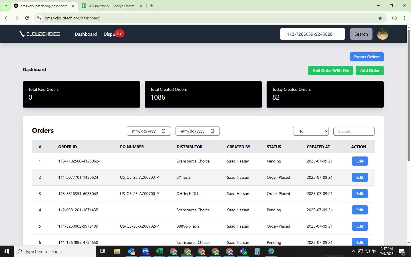Click the browser address bar URL

click(72, 18)
